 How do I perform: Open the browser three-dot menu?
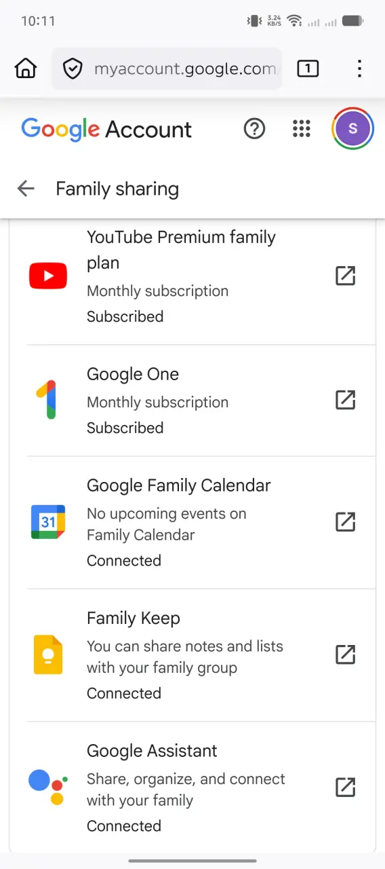(359, 68)
